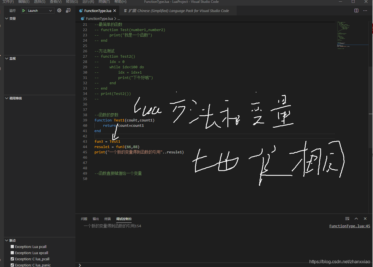Open the Launch configuration dropdown
Screen dimensions: 373x267
click(x=40, y=11)
